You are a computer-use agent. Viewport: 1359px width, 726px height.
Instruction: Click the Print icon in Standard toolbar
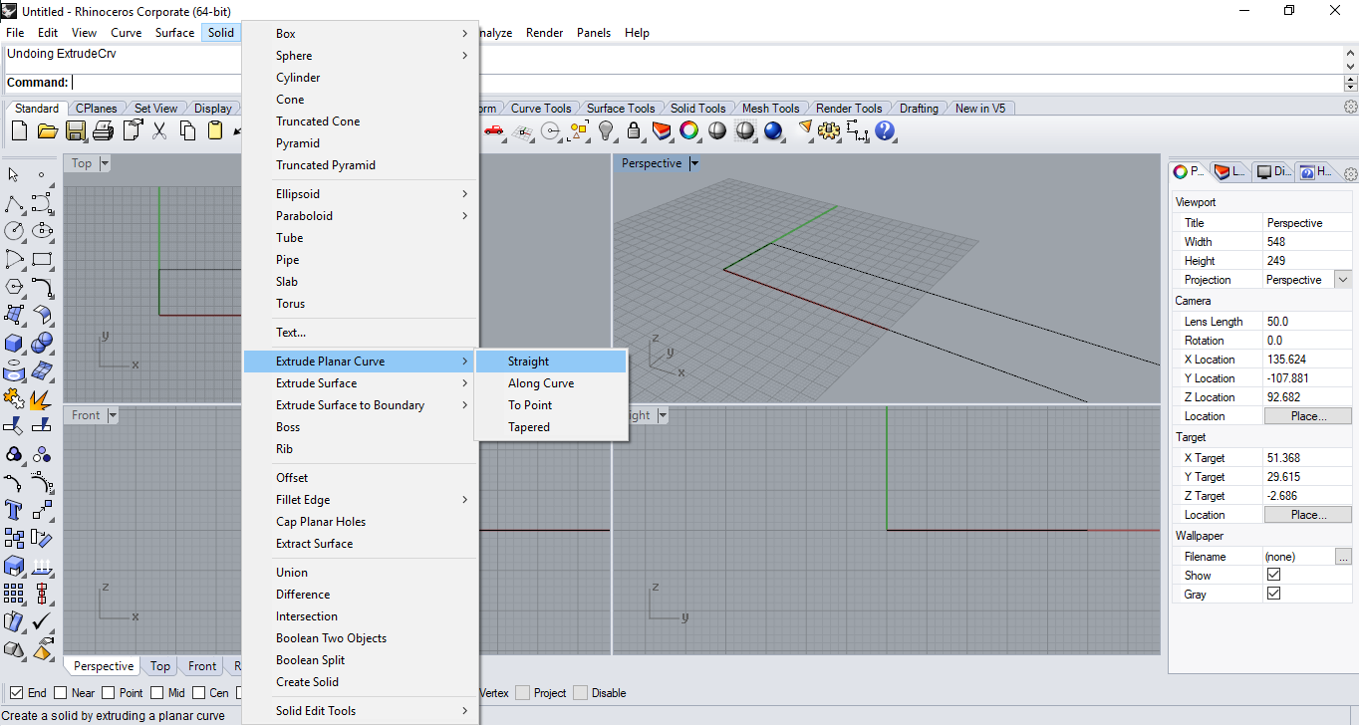tap(103, 131)
